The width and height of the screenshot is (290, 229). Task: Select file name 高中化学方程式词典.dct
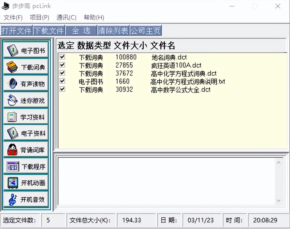click(184, 73)
